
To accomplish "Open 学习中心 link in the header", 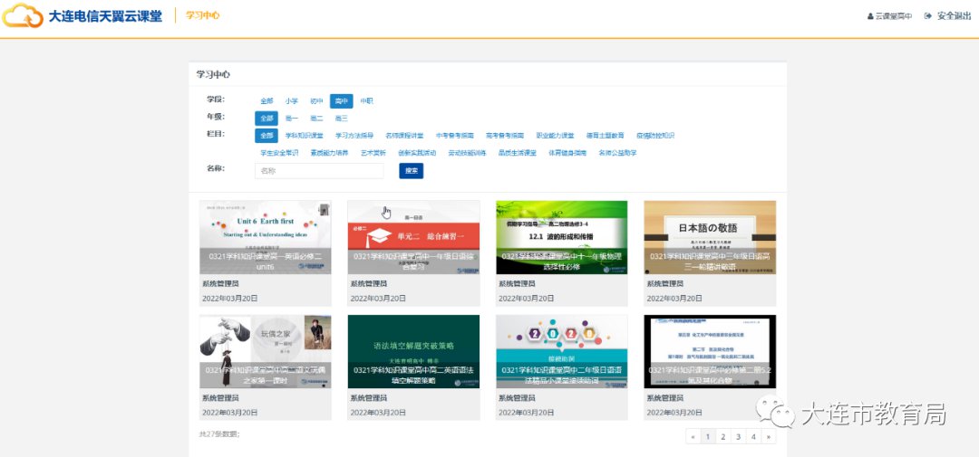I will [x=202, y=16].
